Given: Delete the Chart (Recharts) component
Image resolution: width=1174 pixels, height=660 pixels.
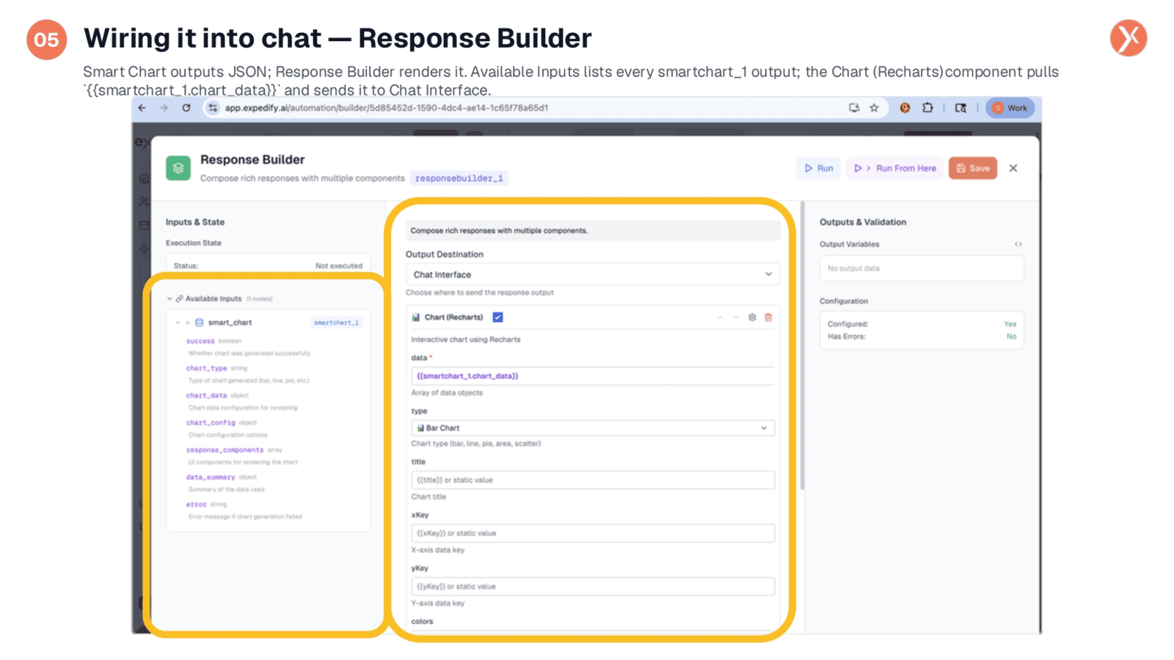Looking at the screenshot, I should [x=768, y=318].
